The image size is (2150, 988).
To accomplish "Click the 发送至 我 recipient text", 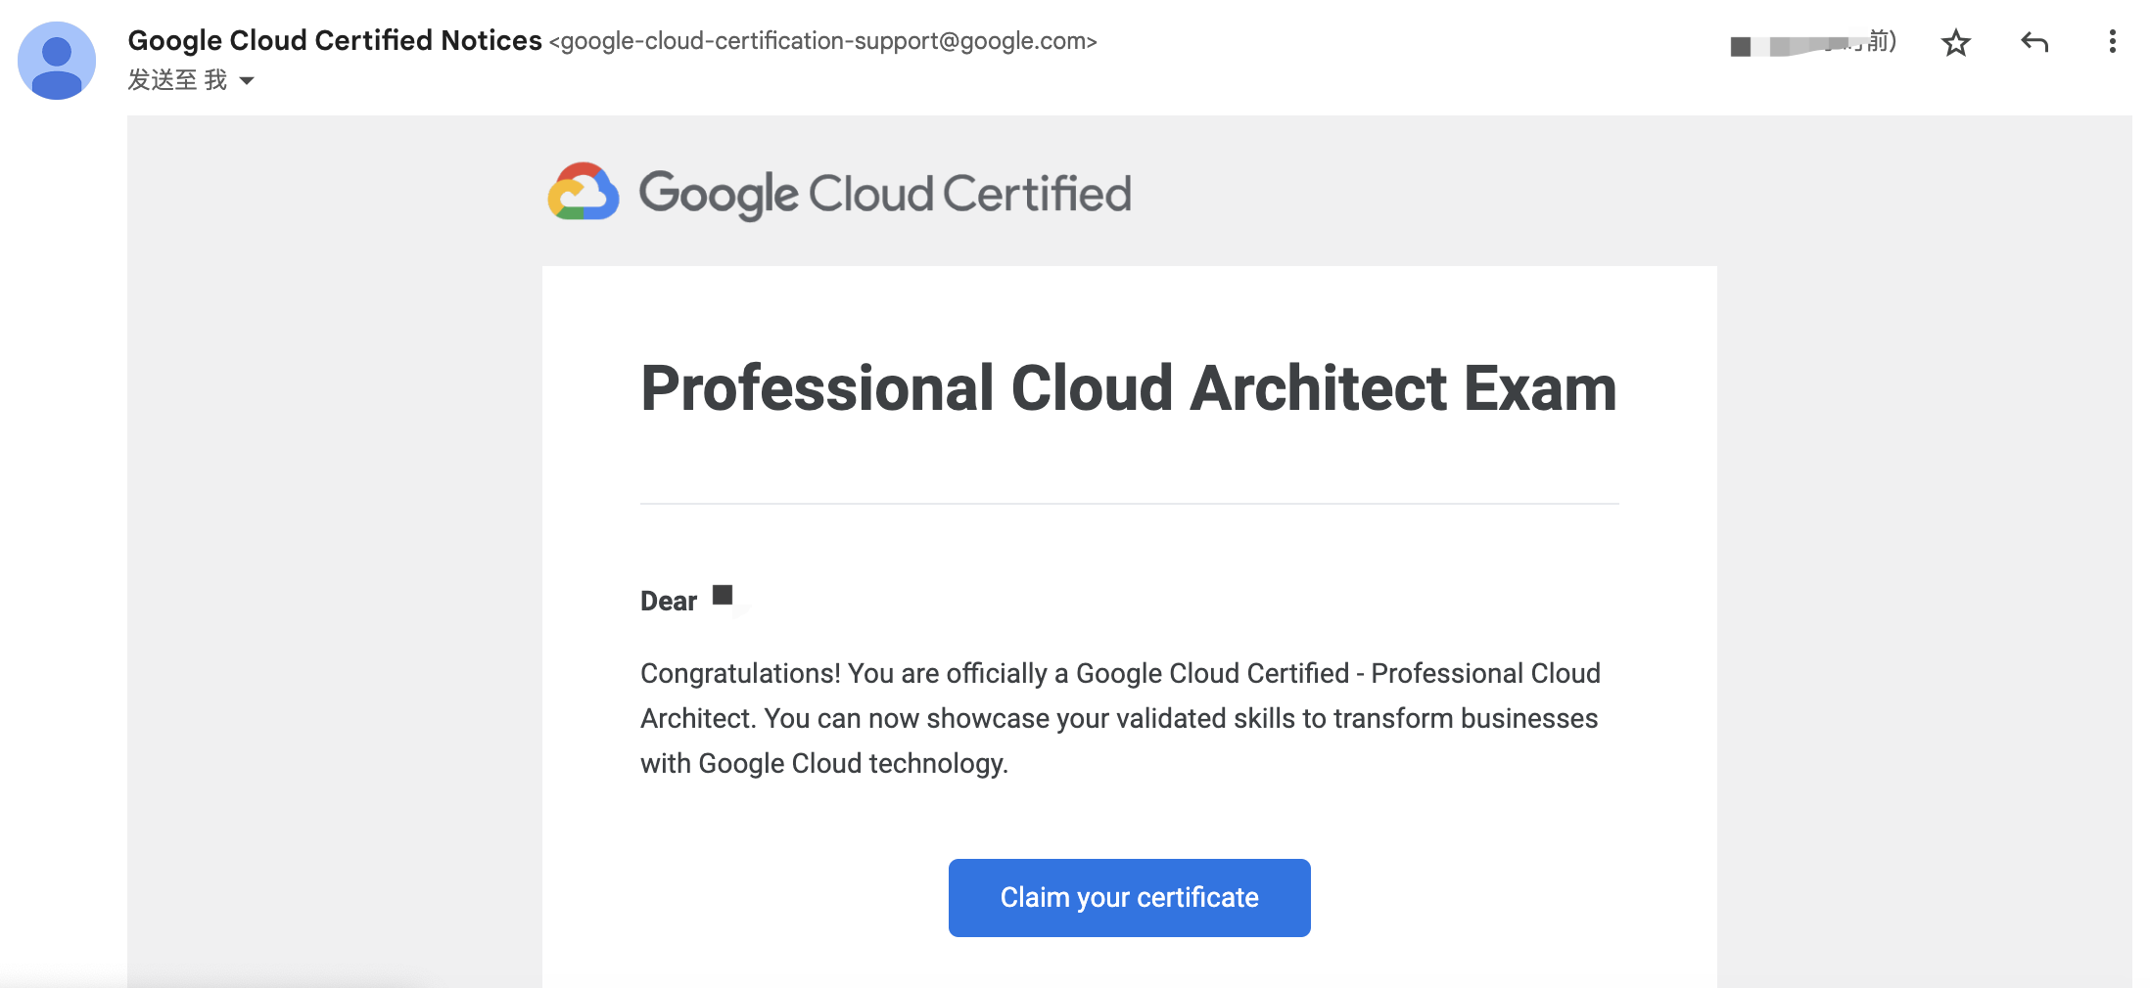I will [177, 80].
